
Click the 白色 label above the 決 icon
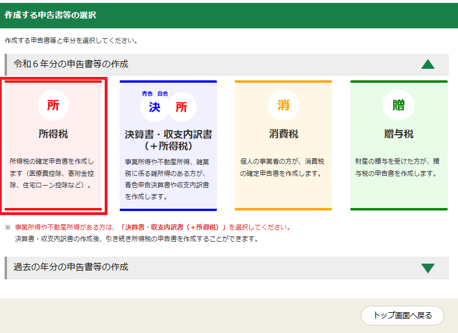(x=162, y=94)
